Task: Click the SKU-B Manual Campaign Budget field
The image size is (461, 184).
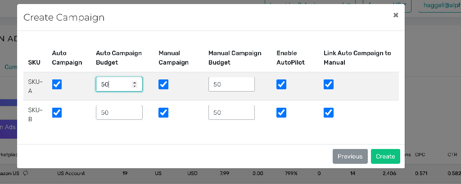Action: tap(231, 113)
